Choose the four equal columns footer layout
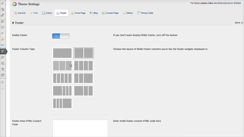The width and height of the screenshot is (244, 137). (x=83, y=65)
